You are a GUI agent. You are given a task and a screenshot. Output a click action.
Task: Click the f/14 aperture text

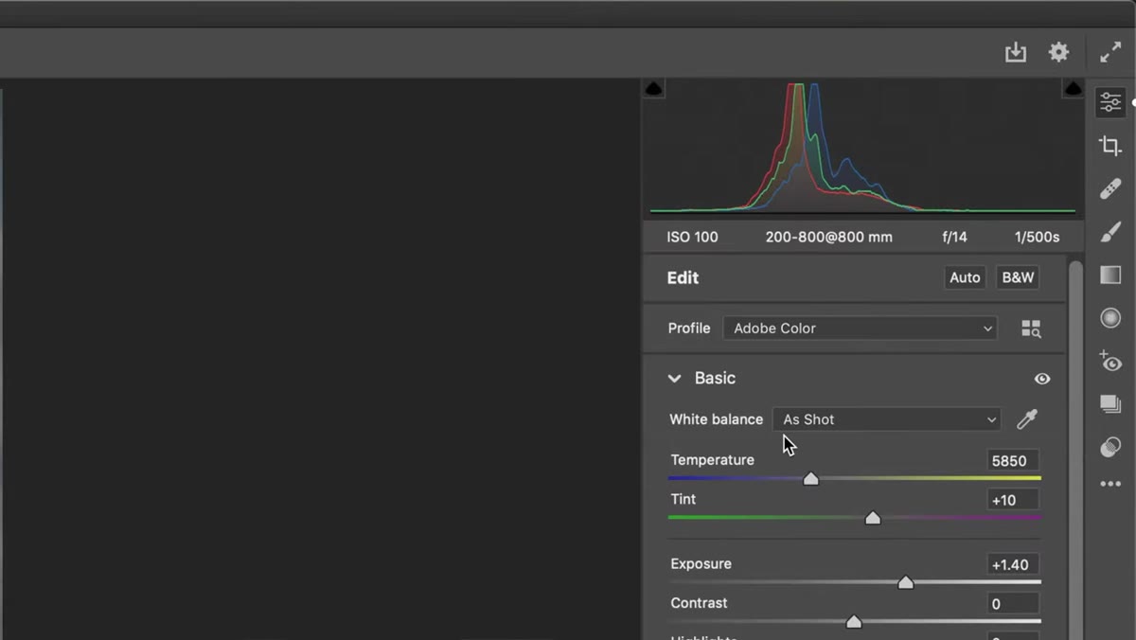pyautogui.click(x=954, y=238)
